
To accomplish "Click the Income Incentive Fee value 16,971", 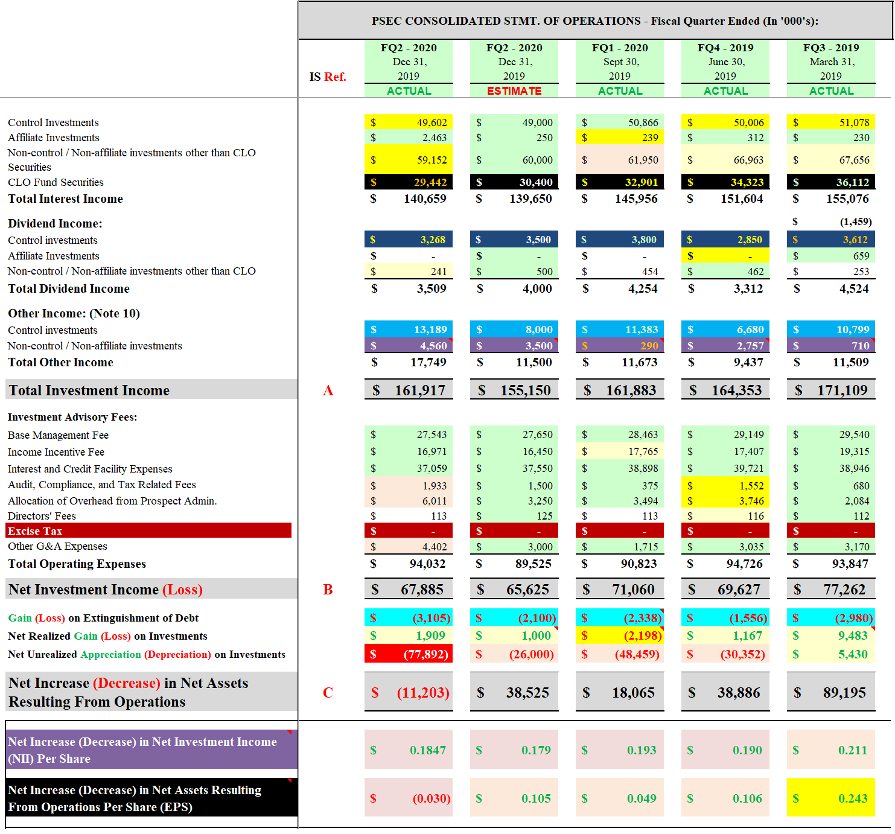I will pyautogui.click(x=432, y=451).
